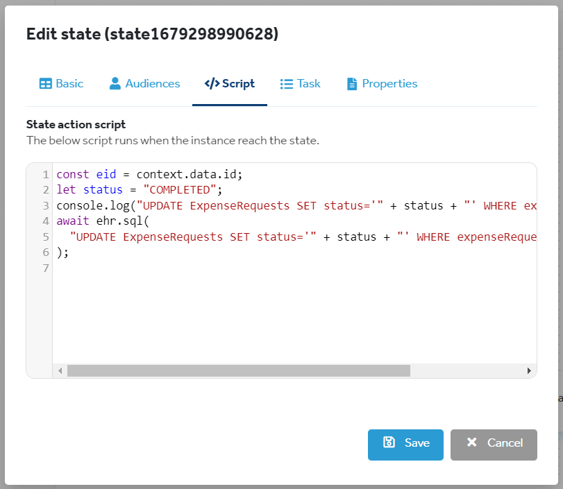Cancel editing the state
The height and width of the screenshot is (489, 563).
pyautogui.click(x=494, y=445)
